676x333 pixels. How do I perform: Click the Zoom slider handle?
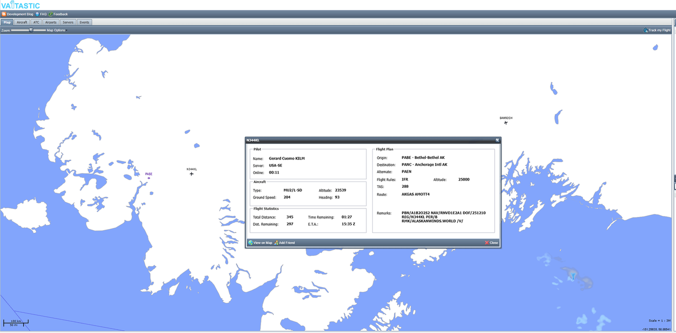31,30
